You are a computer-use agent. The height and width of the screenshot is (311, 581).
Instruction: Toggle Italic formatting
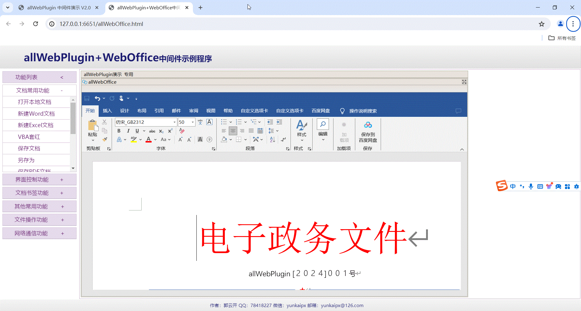128,131
